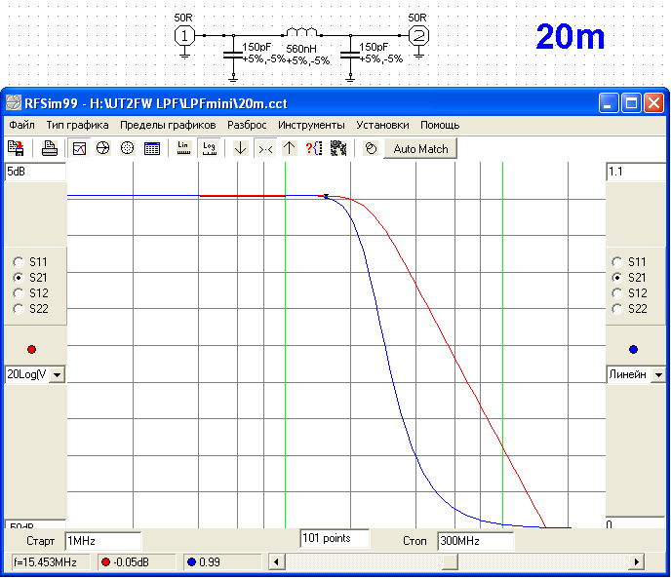Select right-axis S22 radio button
The image size is (671, 579).
pyautogui.click(x=616, y=309)
